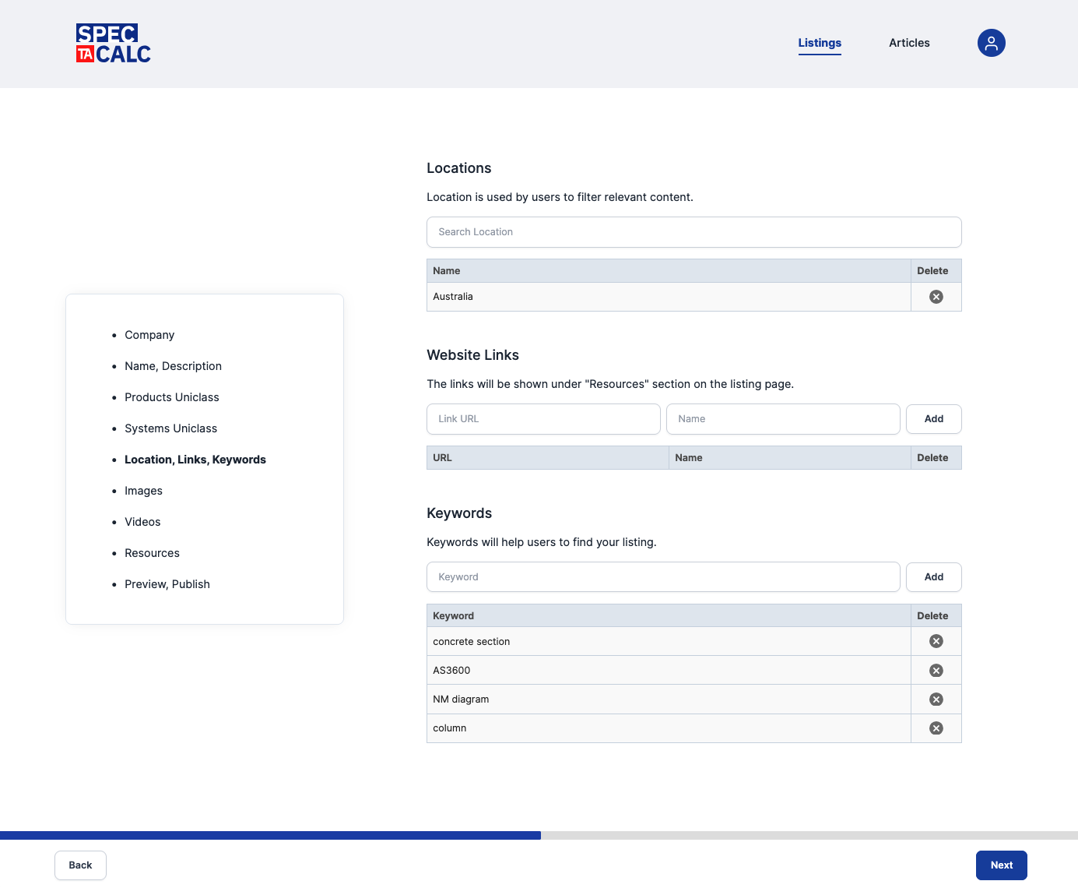Click the Back button

pyautogui.click(x=80, y=865)
